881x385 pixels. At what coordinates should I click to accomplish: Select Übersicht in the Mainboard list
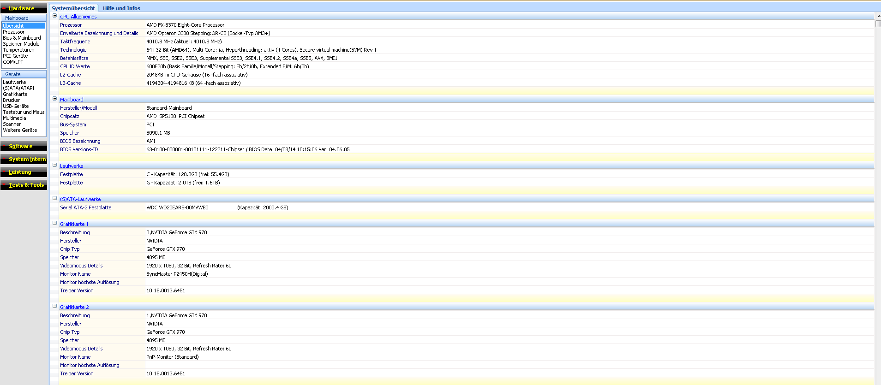(24, 26)
